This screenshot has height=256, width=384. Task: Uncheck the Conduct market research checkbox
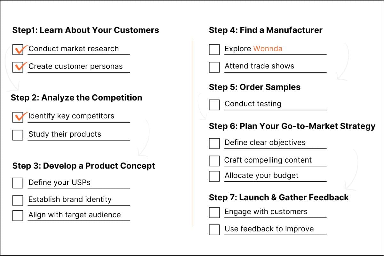(x=18, y=50)
